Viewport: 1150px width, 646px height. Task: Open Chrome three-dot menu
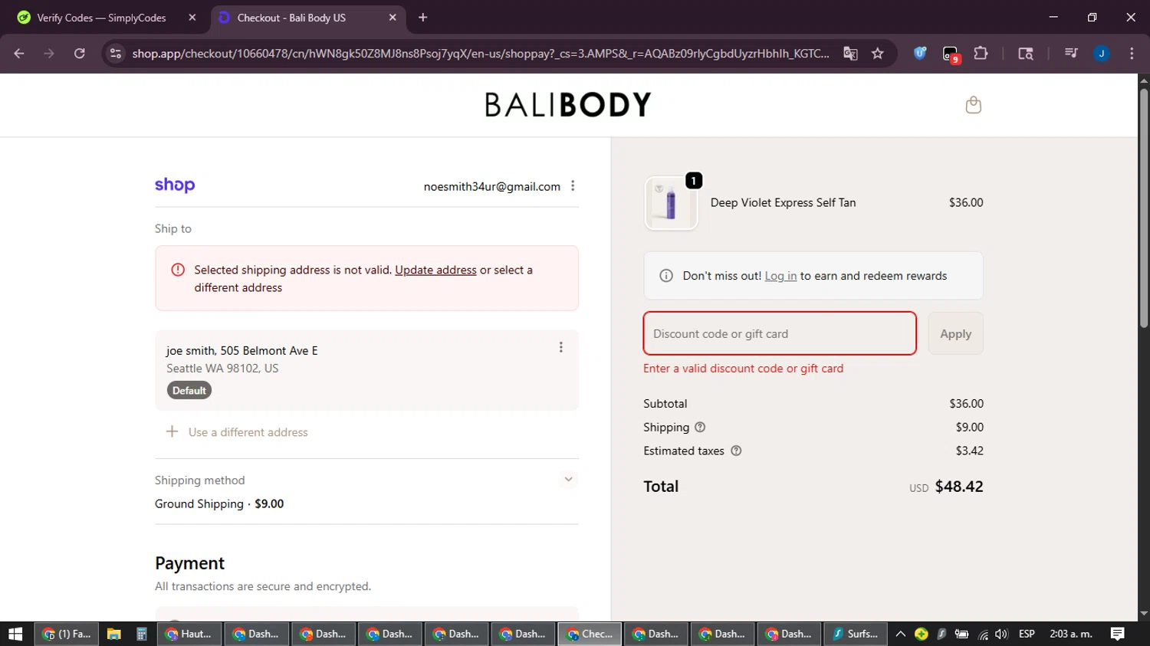(x=1132, y=54)
